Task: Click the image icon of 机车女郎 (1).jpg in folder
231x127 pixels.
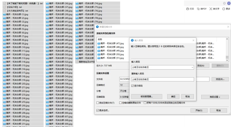Action: point(5,14)
